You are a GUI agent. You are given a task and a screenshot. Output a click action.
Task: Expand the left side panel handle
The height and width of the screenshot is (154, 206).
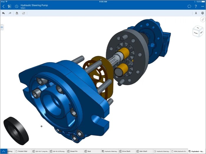(x=2, y=27)
